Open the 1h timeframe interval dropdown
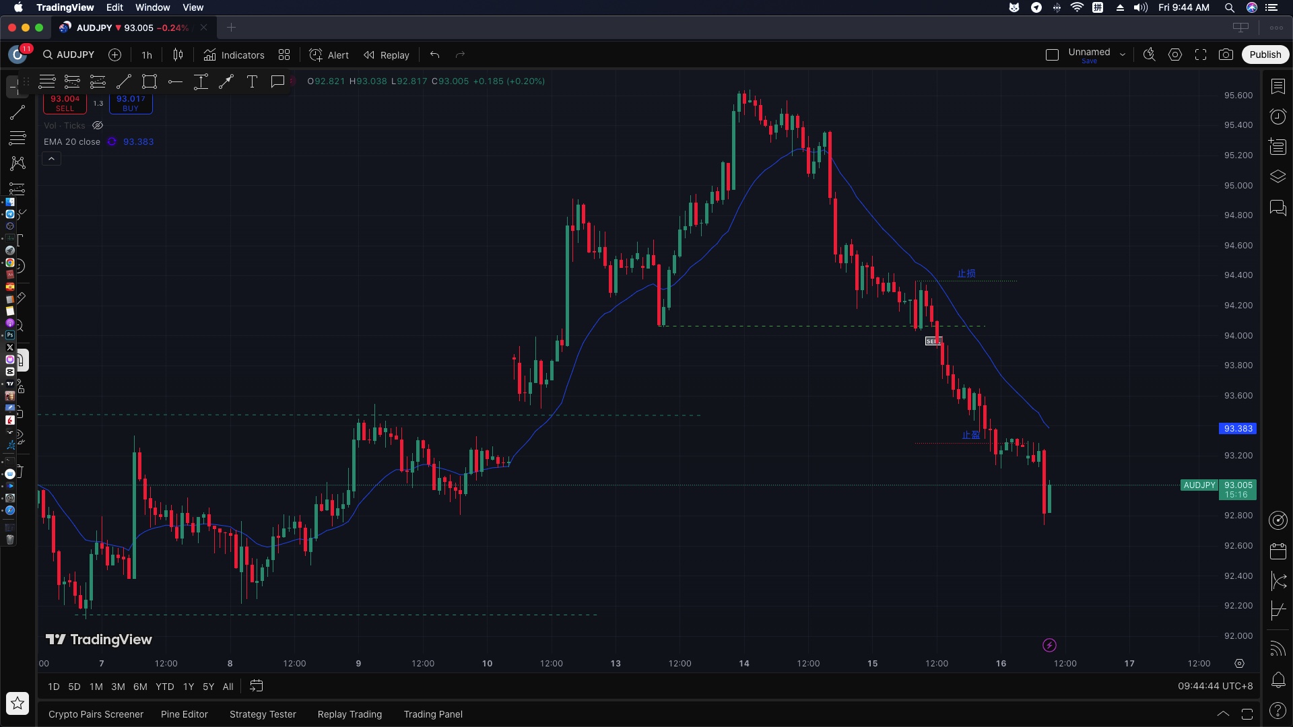The width and height of the screenshot is (1293, 727). click(x=147, y=55)
